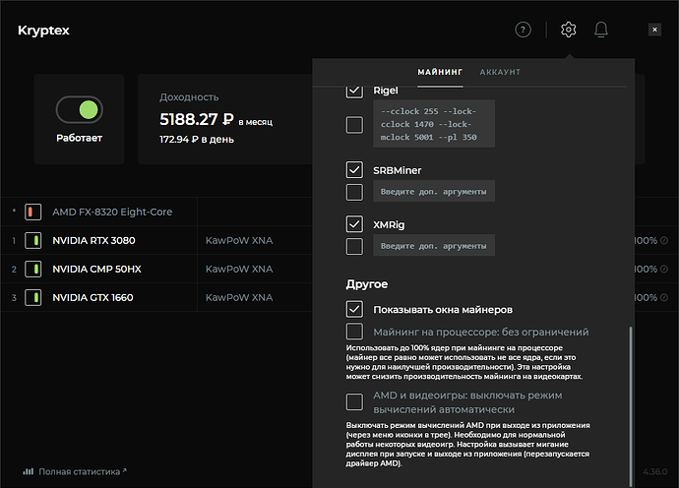Viewport: 679px width, 488px height.
Task: Switch to the МАЙНИНГ tab
Action: pos(440,72)
